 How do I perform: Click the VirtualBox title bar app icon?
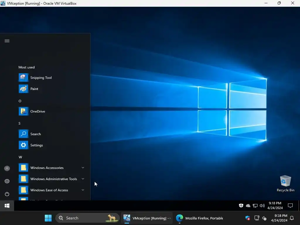pos(3,3)
